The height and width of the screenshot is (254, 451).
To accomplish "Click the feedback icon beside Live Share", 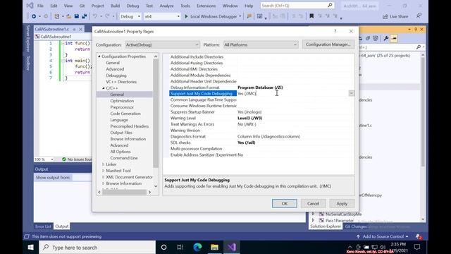I will tap(419, 16).
